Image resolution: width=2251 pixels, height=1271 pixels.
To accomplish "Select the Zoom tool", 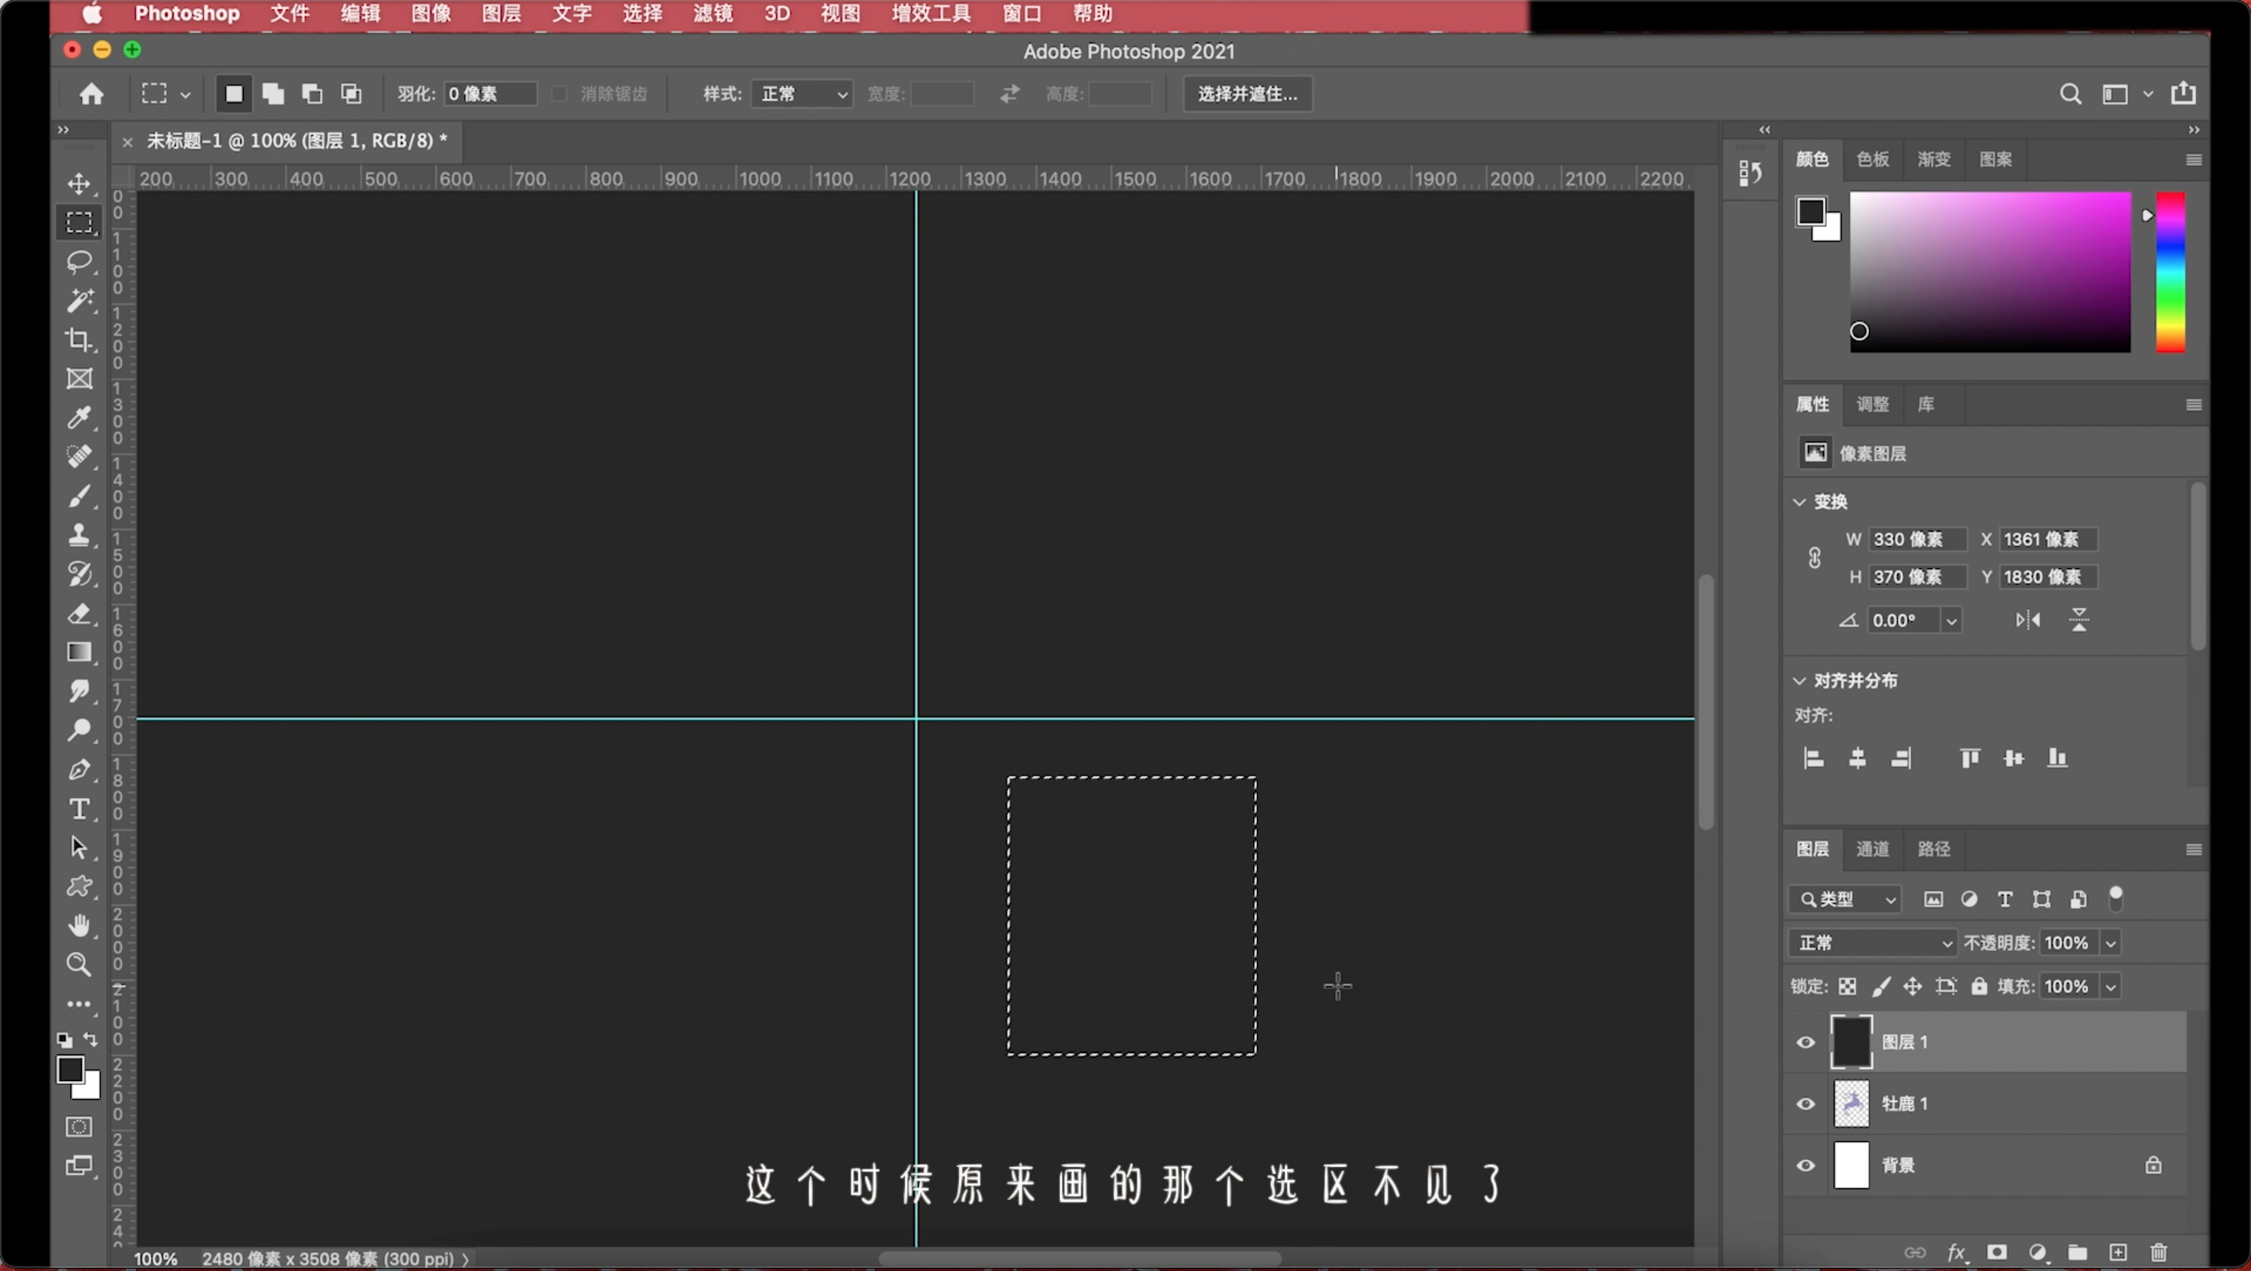I will tap(81, 963).
